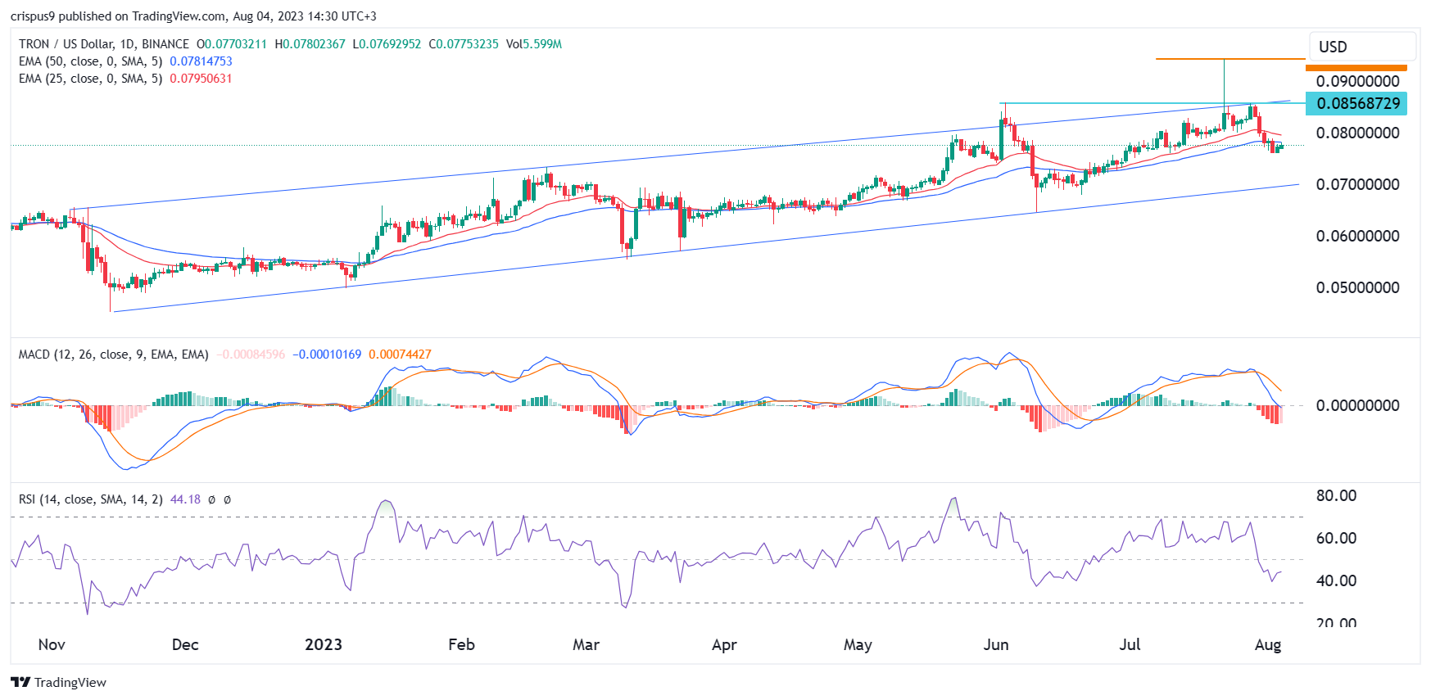Image resolution: width=1431 pixels, height=700 pixels.
Task: Click the RSI 40.00 axis label
Action: [x=1336, y=580]
